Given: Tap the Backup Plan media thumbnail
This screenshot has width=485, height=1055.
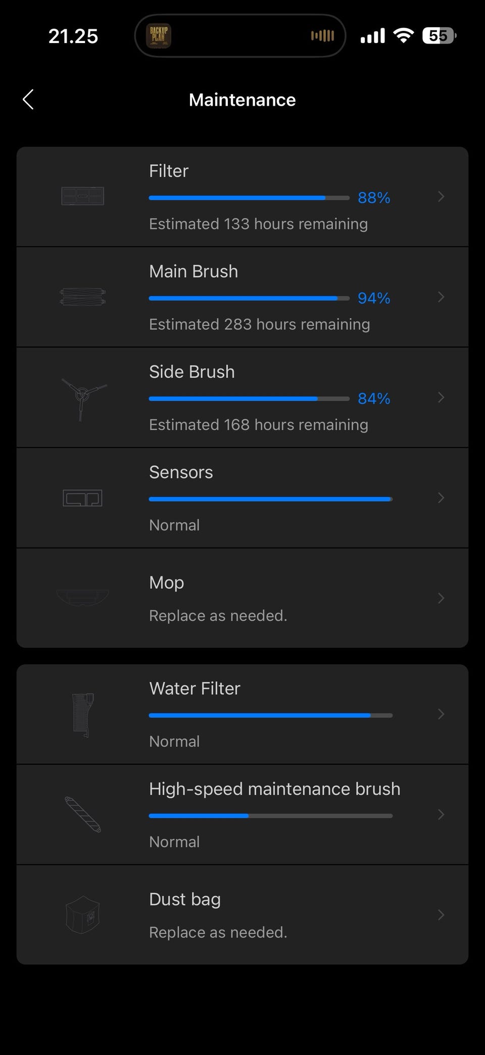Looking at the screenshot, I should 159,36.
